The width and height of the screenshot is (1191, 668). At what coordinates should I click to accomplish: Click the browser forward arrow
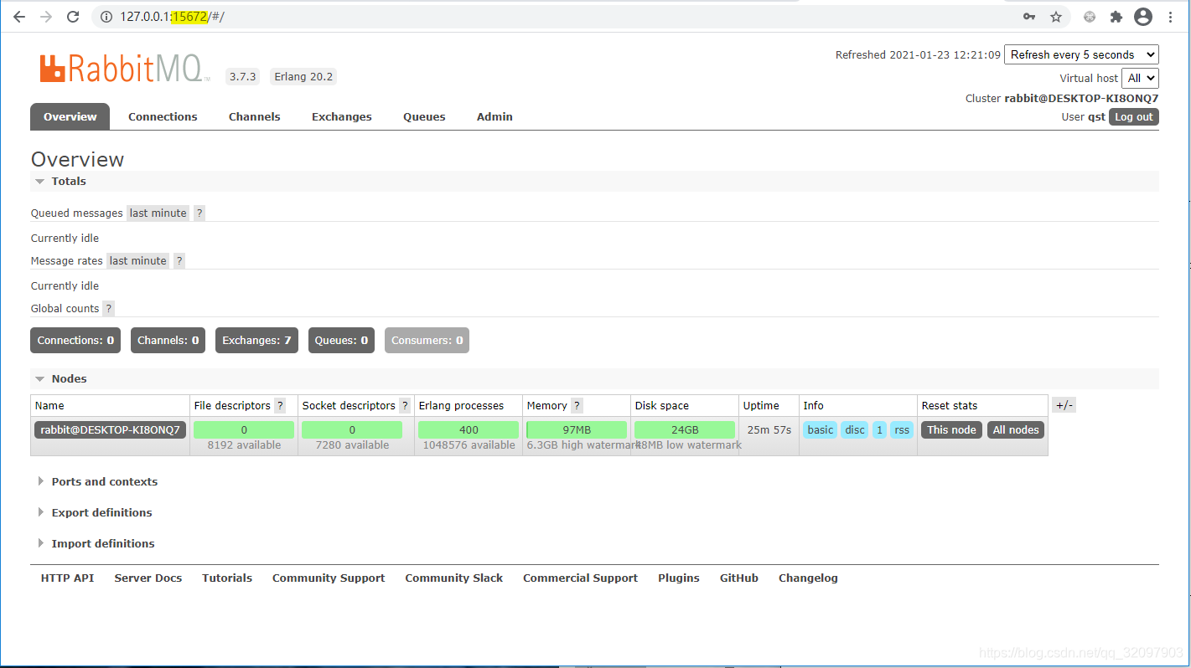pos(46,17)
